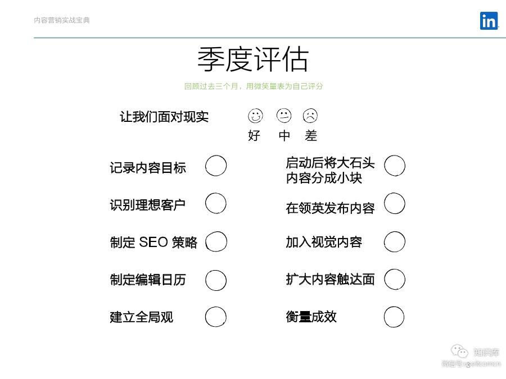Viewport: 506px width, 379px height.
Task: Select the circle beside 衡量成效
Action: pos(394,317)
